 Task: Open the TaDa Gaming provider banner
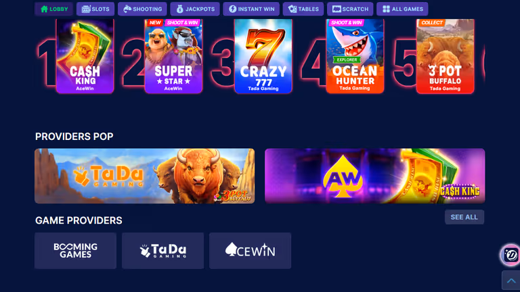coord(145,176)
